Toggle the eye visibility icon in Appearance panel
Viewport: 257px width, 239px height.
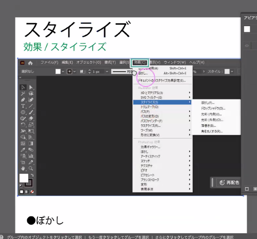tap(247, 46)
